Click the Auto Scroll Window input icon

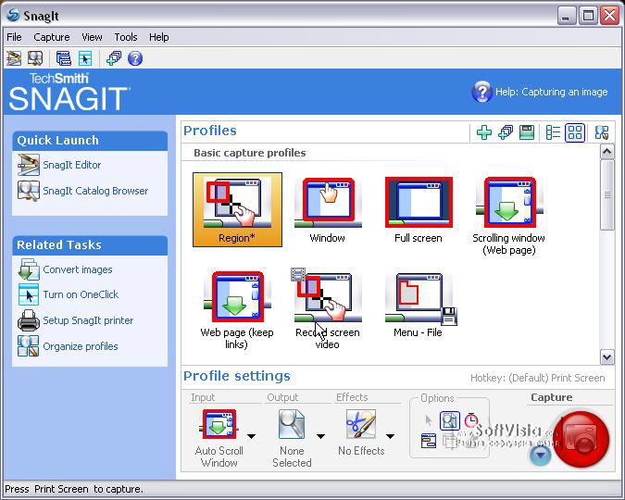coord(219,425)
